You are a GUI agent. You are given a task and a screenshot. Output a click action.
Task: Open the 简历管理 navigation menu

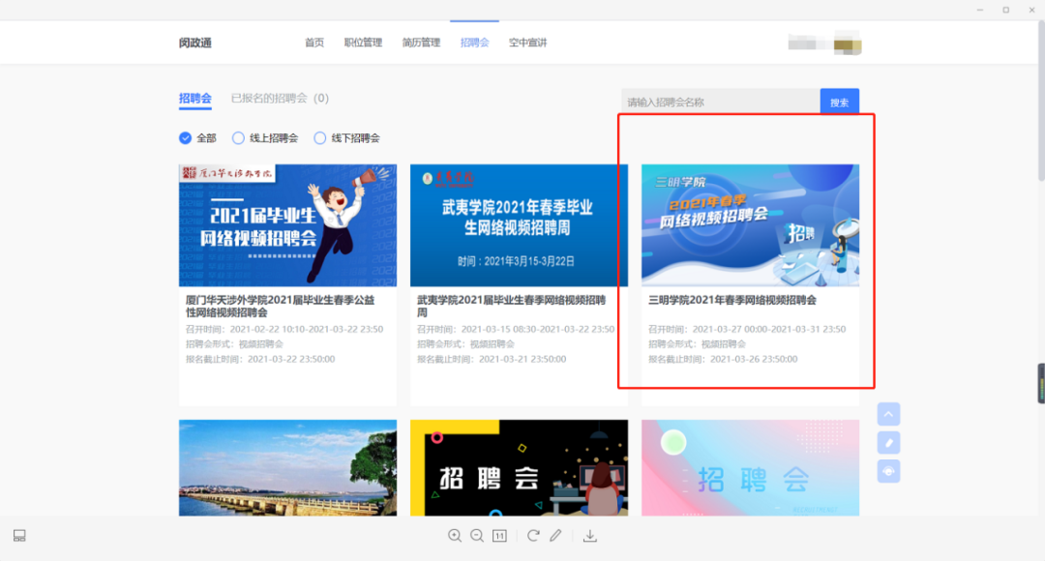[420, 43]
